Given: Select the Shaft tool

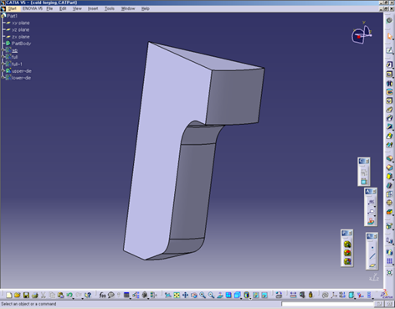Looking at the screenshot, I should pos(389,83).
